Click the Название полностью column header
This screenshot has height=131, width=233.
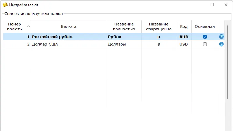point(124,26)
